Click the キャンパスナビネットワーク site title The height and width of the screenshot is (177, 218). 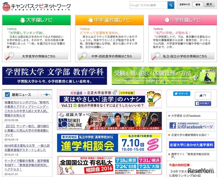[x=41, y=7]
